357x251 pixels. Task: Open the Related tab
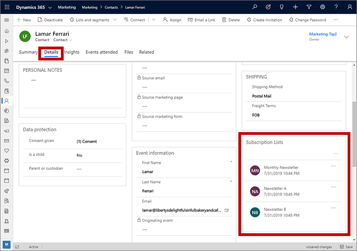[146, 52]
